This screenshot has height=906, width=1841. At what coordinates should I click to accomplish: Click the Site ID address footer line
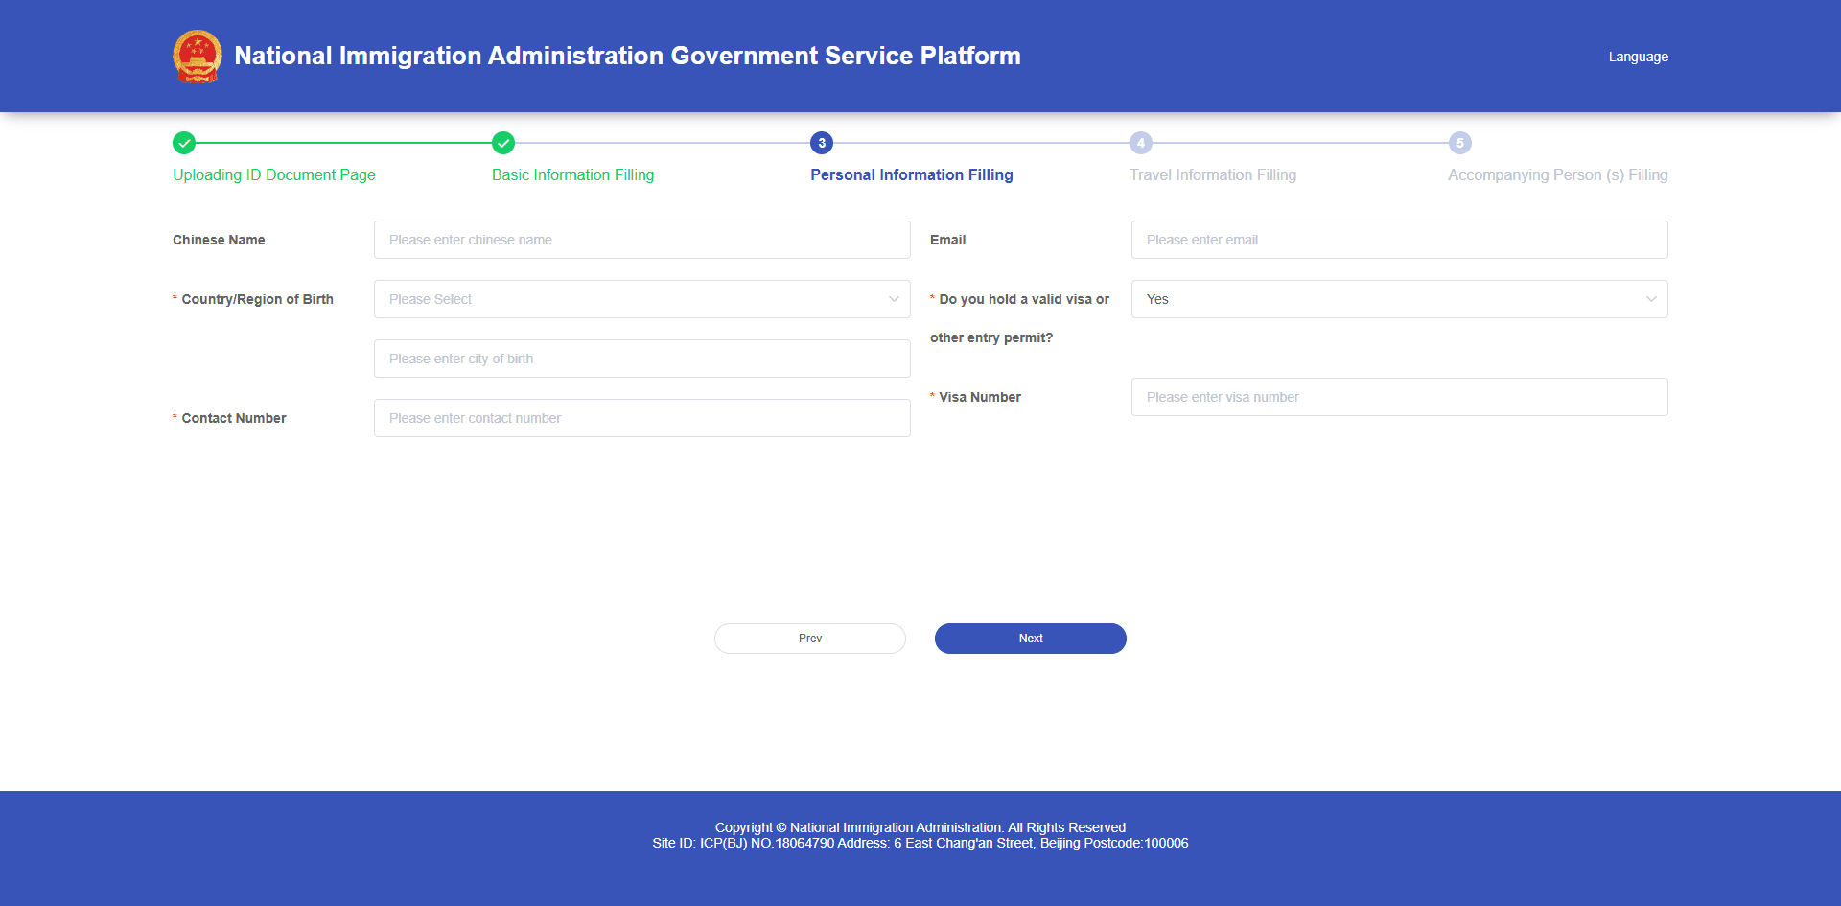pos(920,843)
